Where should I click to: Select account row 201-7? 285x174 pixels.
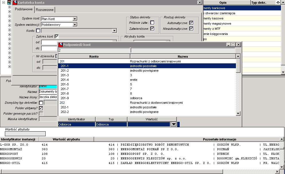click(147, 89)
